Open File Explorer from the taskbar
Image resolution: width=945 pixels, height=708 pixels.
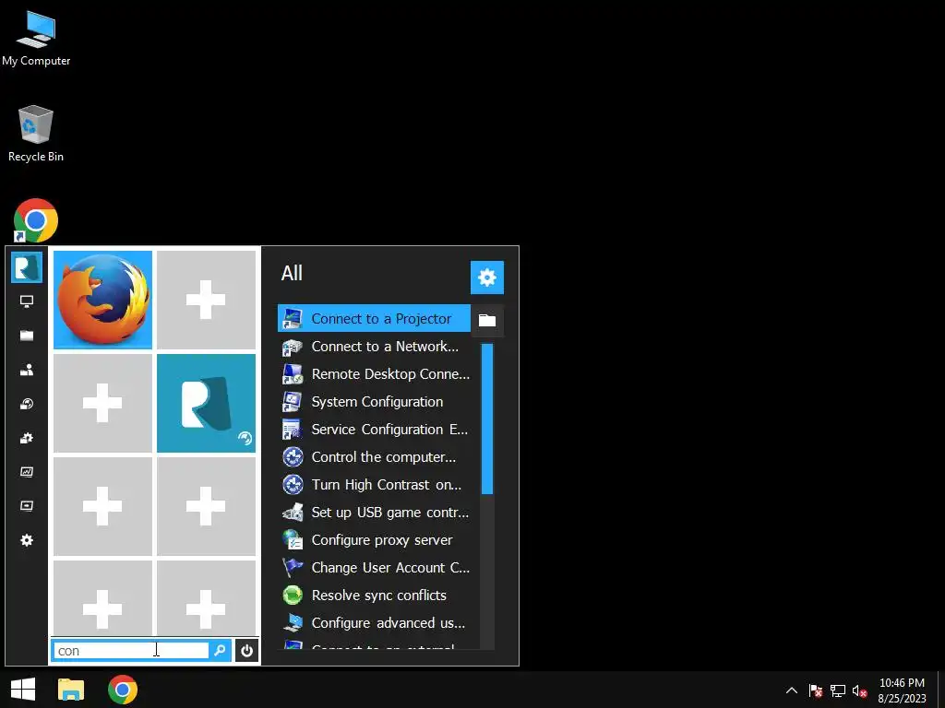pos(71,690)
